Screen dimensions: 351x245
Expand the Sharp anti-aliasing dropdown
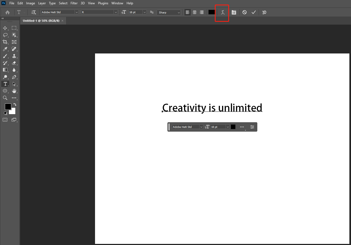pyautogui.click(x=179, y=12)
